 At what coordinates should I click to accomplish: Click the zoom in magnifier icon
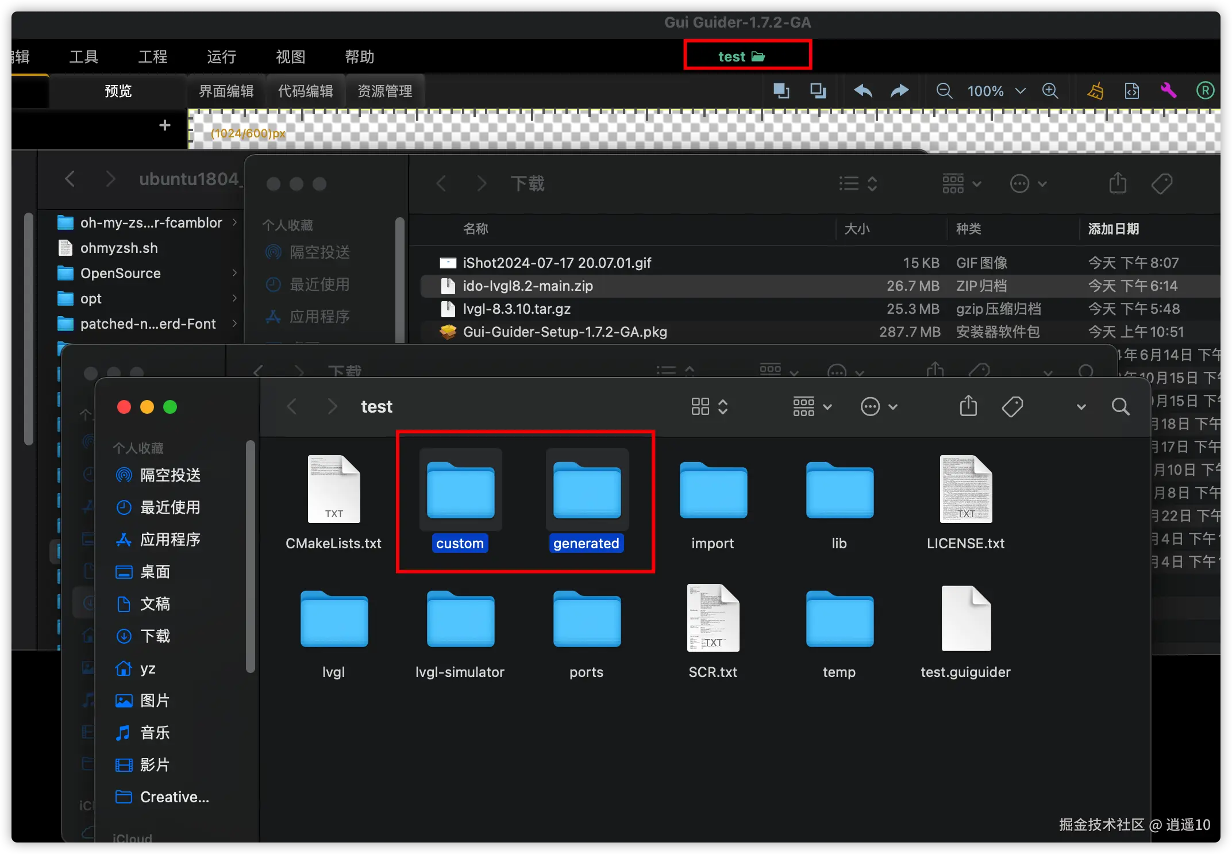click(1050, 91)
